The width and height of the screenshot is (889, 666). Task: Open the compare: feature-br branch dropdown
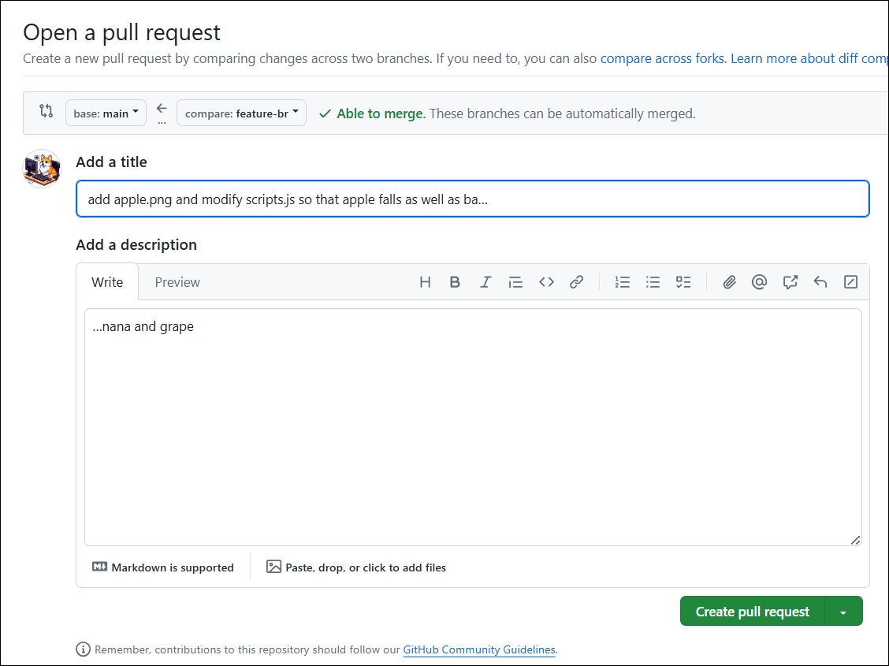[241, 113]
